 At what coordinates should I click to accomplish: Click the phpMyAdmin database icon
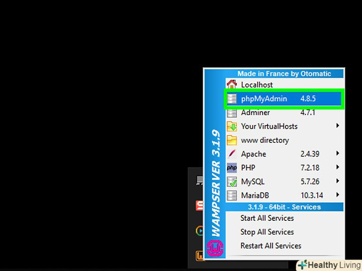232,99
